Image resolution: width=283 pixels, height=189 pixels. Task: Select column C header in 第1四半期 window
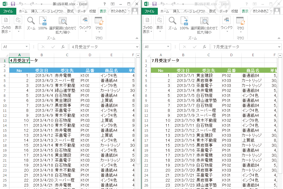[x=67, y=55]
